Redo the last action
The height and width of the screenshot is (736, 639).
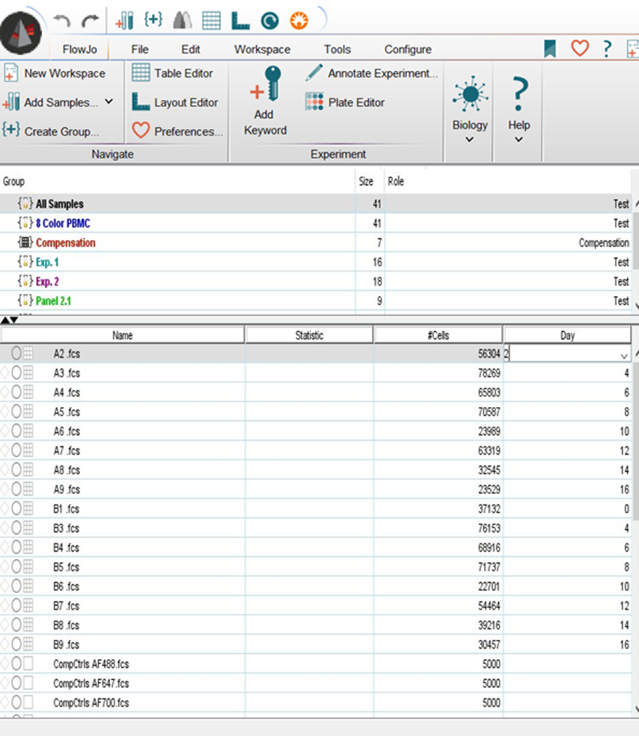(x=89, y=21)
